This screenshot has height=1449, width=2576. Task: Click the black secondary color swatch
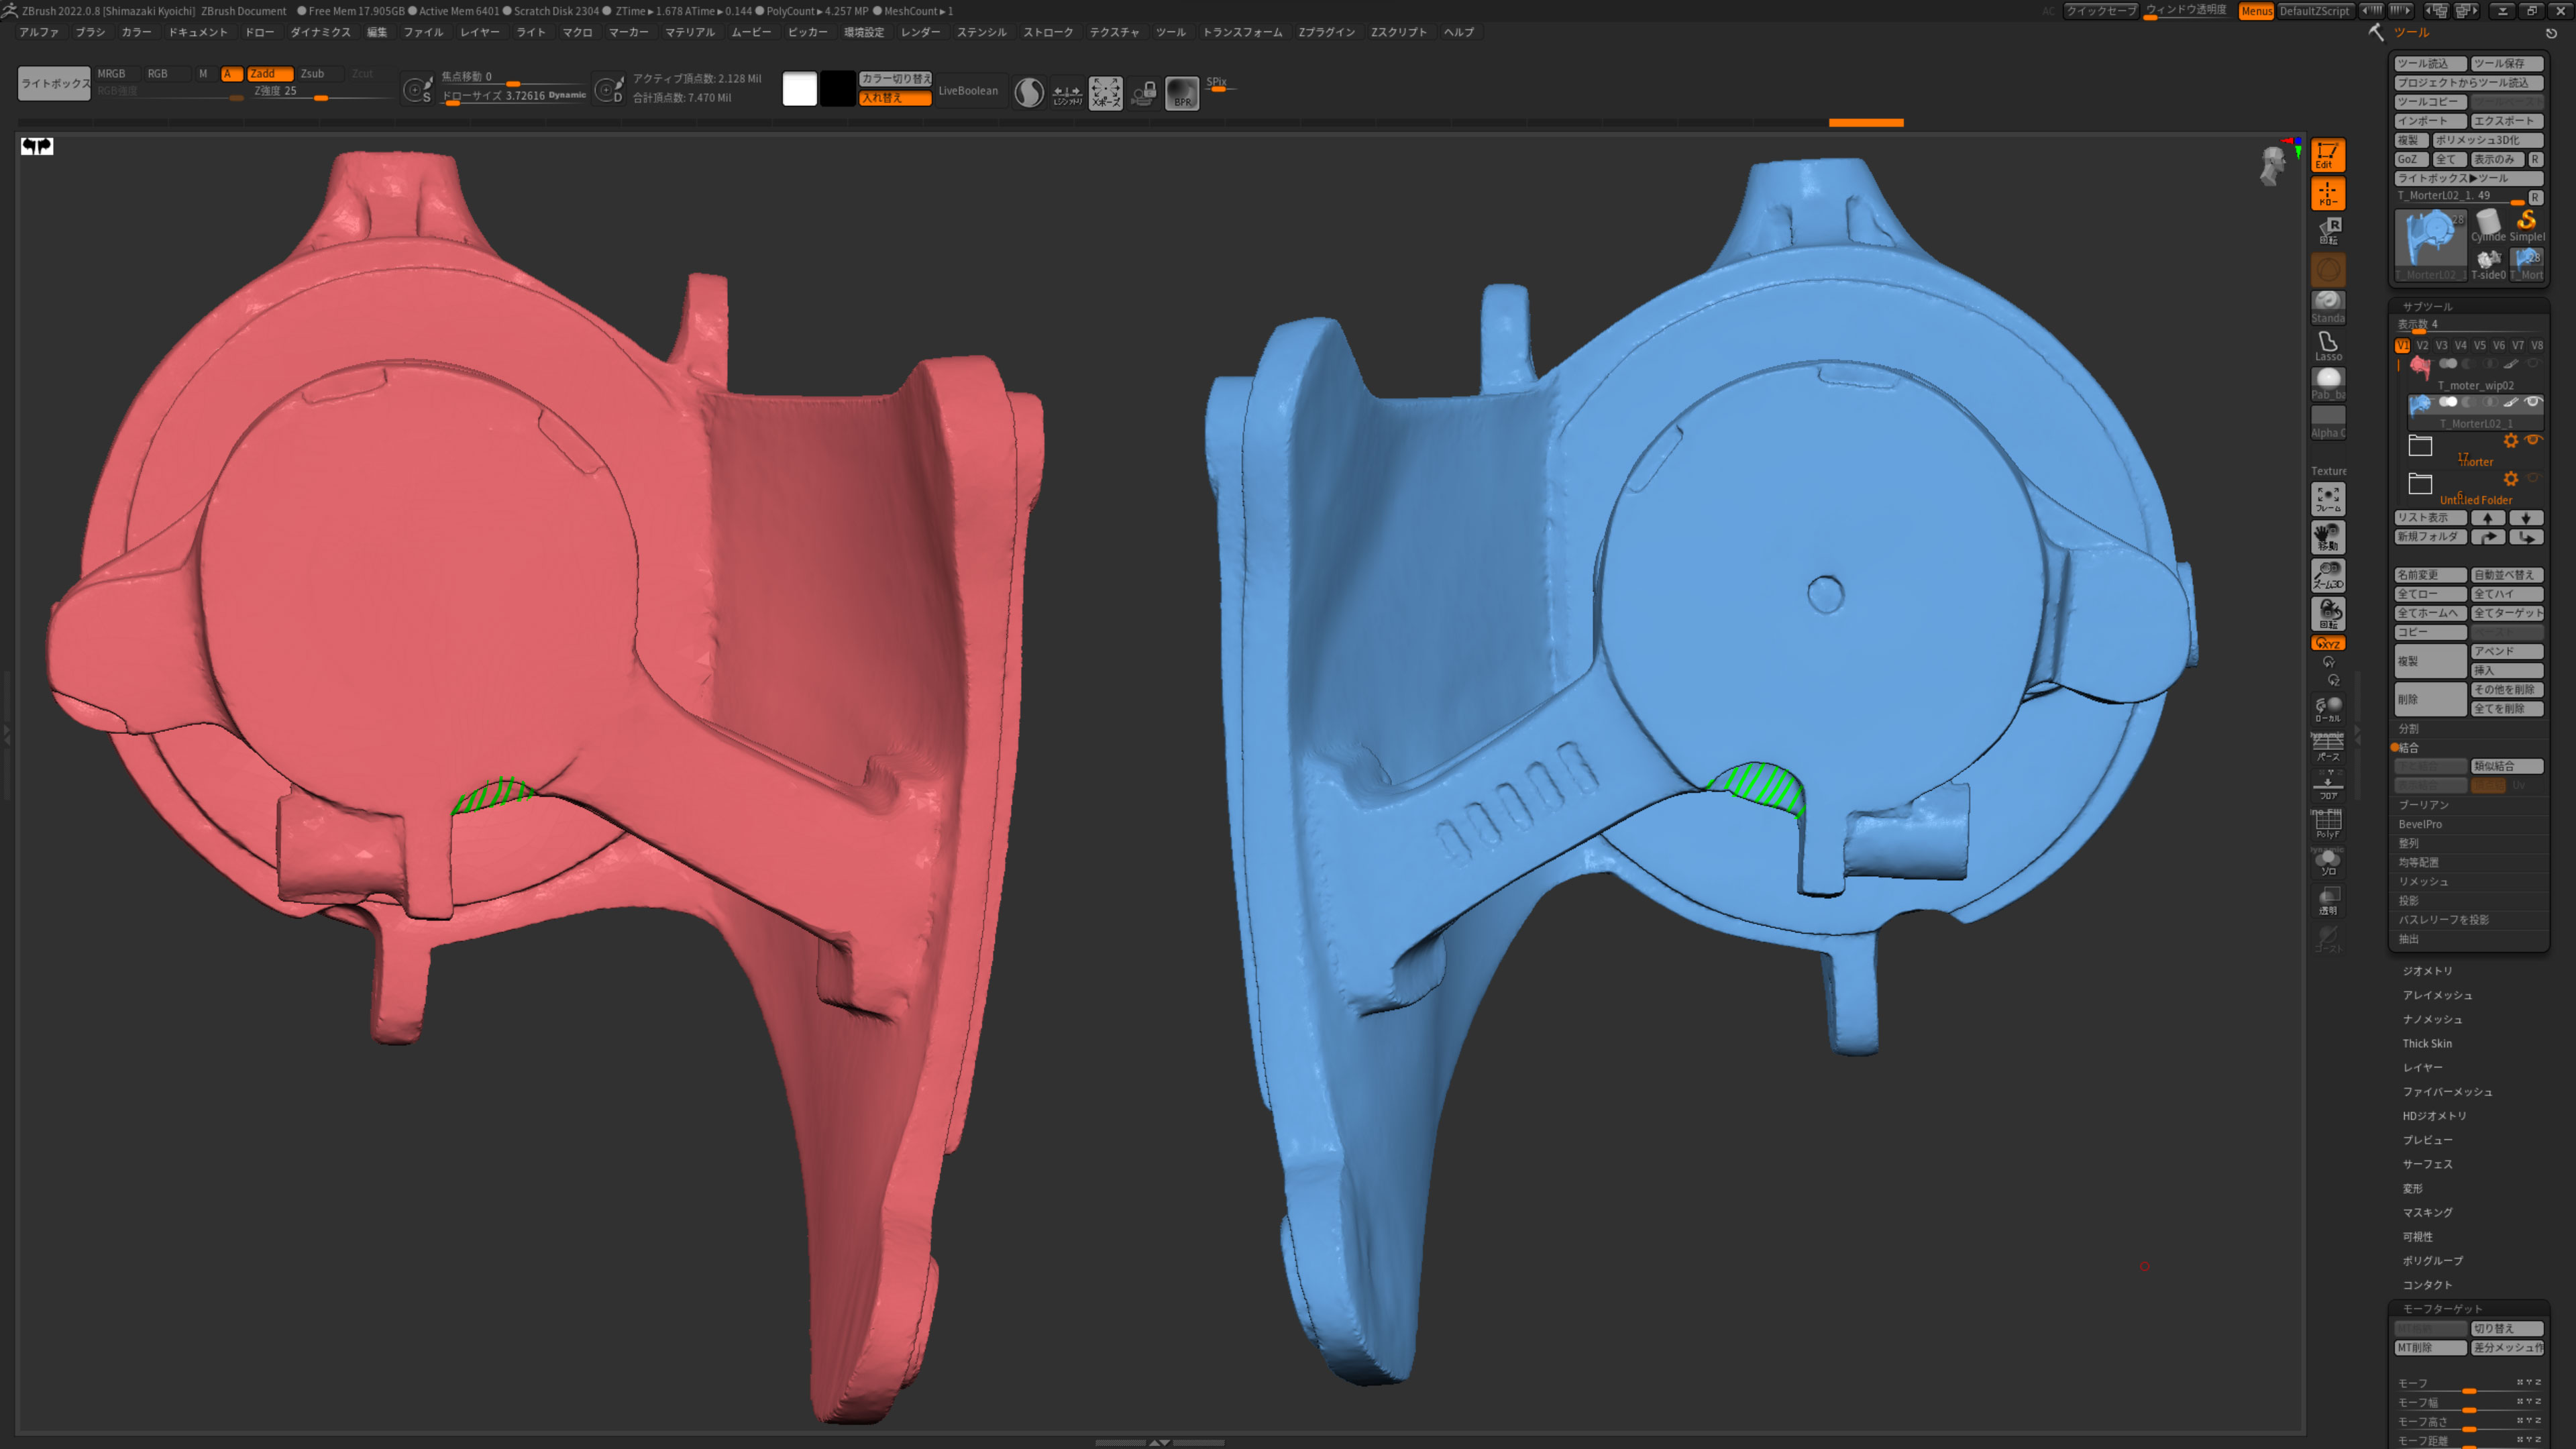(837, 89)
